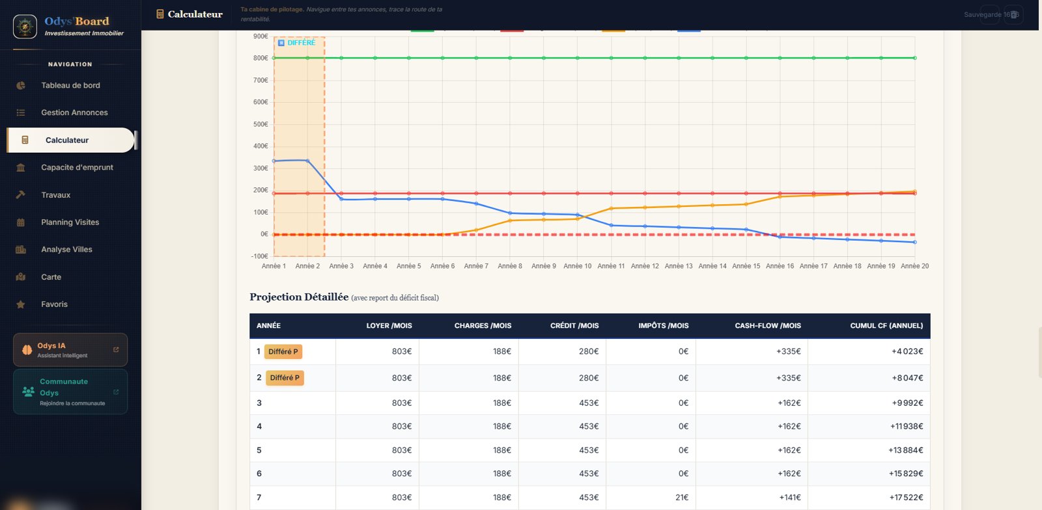This screenshot has width=1042, height=510.
Task: Click the Calculateur sidebar calculator icon
Action: [x=25, y=140]
